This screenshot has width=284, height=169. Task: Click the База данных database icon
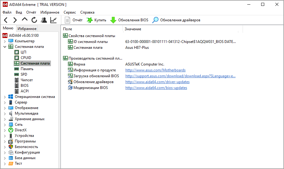11,158
